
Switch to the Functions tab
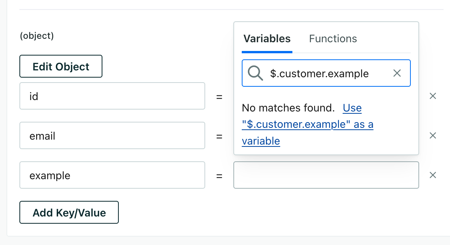coord(333,38)
